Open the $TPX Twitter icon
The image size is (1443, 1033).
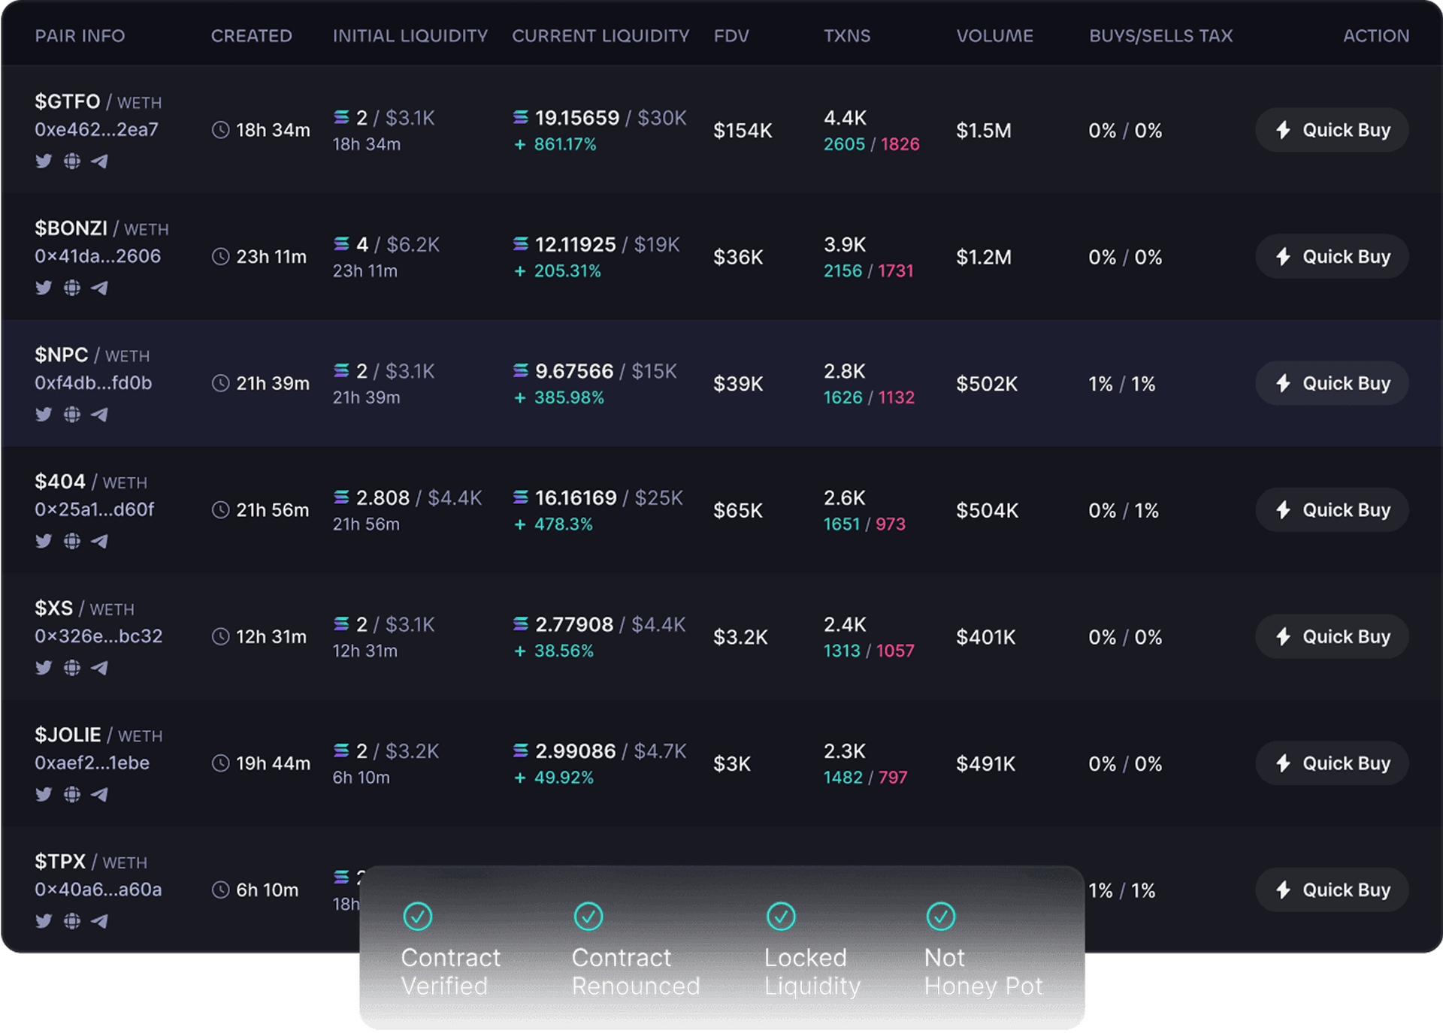(44, 921)
